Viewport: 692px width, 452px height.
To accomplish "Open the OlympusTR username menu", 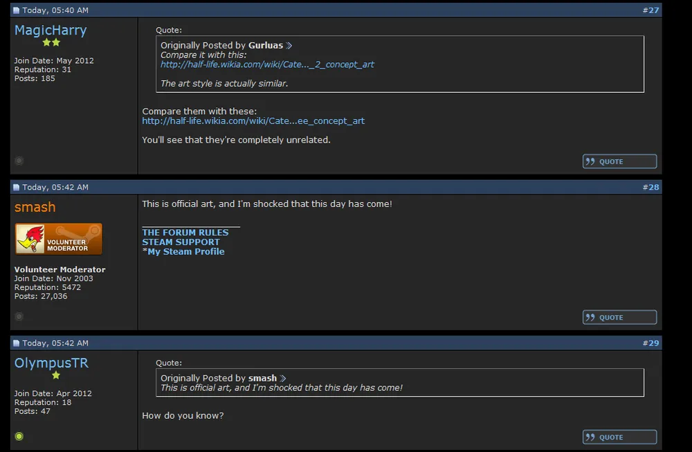I will pyautogui.click(x=51, y=363).
